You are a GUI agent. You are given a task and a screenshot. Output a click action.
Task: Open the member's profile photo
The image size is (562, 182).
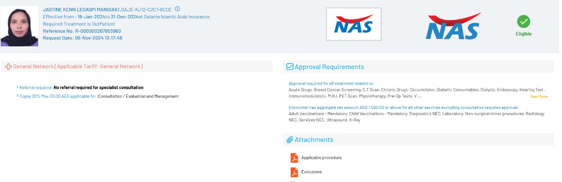click(x=19, y=26)
